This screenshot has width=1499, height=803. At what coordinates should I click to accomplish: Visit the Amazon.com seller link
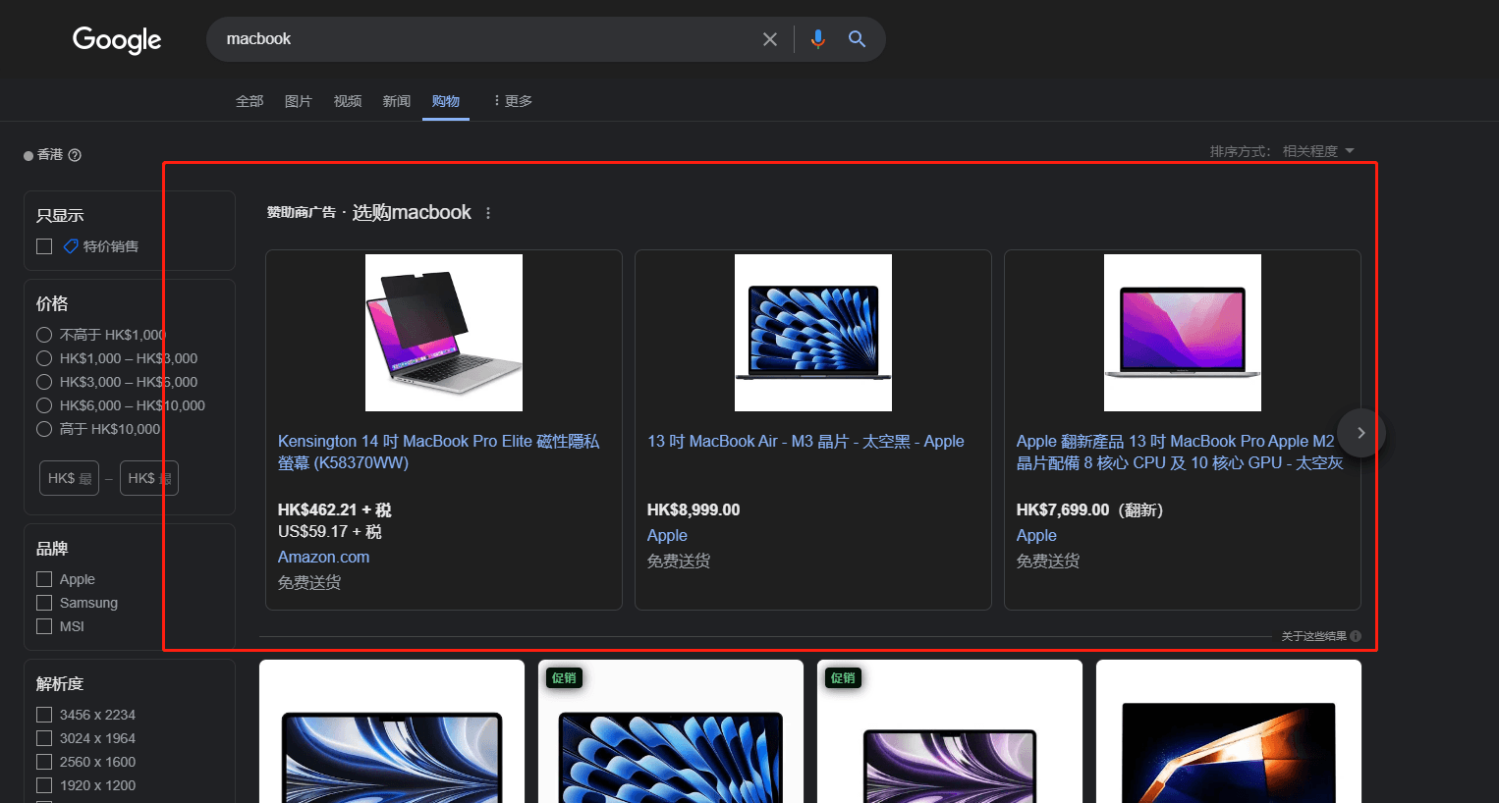[324, 557]
